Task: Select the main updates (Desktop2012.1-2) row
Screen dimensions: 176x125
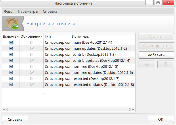Action: [x=68, y=49]
